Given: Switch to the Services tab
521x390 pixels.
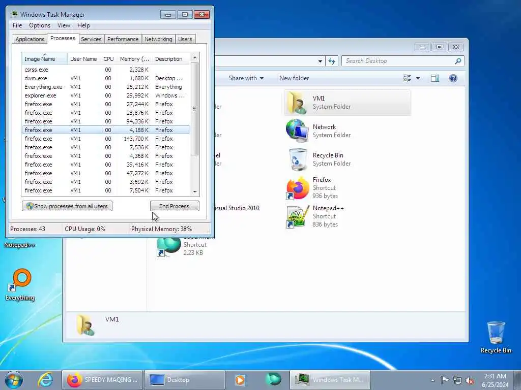Looking at the screenshot, I should pyautogui.click(x=91, y=39).
